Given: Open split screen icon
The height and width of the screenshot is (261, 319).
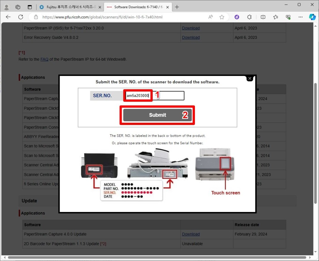Looking at the screenshot, I should click(x=263, y=17).
